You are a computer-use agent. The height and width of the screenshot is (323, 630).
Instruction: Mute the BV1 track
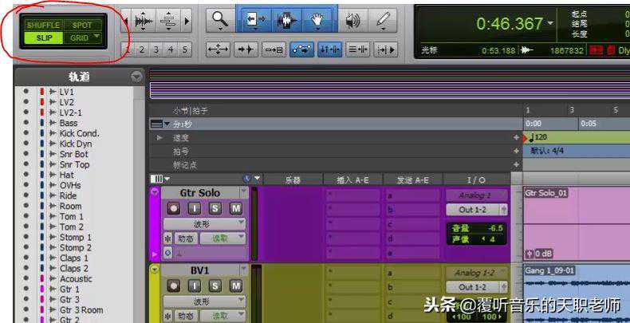coord(236,286)
